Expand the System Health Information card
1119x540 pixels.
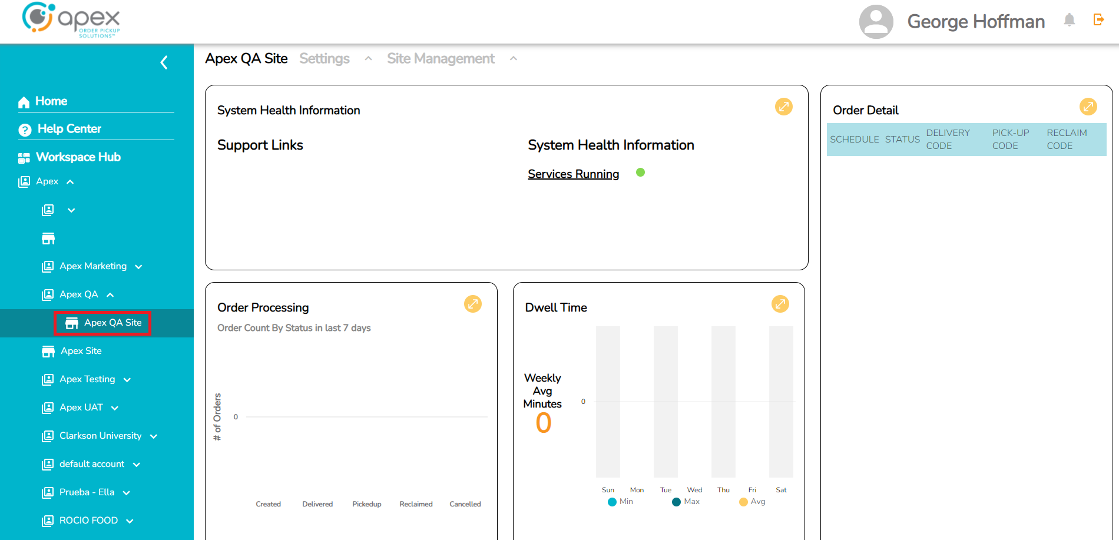pos(783,107)
